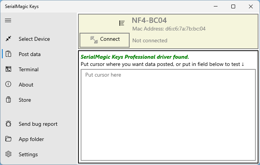Place cursor in the "Put cursor here" field
The image size is (260, 165).
click(x=168, y=115)
